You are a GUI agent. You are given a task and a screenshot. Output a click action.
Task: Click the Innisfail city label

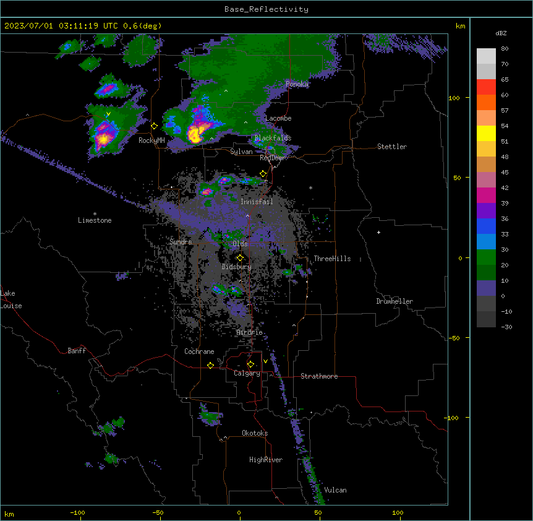257,202
